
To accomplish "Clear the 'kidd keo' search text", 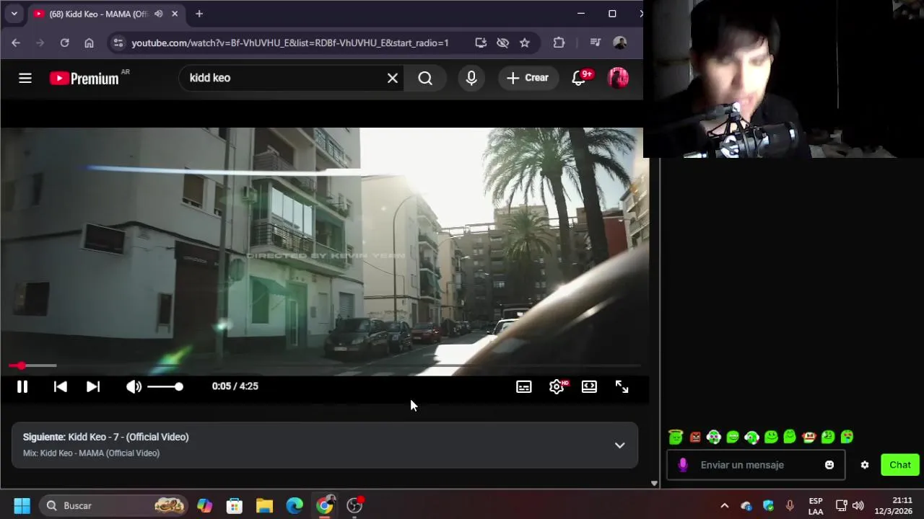I will (393, 78).
